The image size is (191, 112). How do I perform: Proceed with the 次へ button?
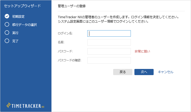tap(144, 72)
